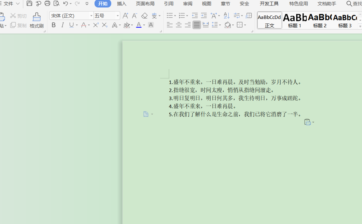362x224 pixels.
Task: Toggle strikethrough text formatting
Action: (83, 25)
